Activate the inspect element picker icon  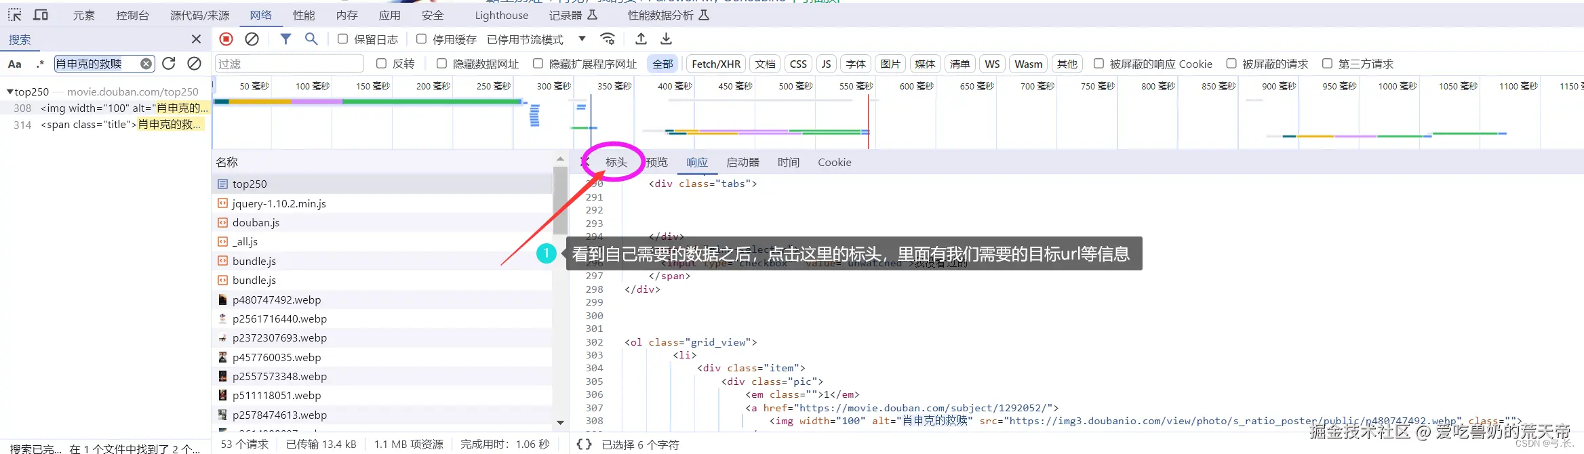(14, 15)
